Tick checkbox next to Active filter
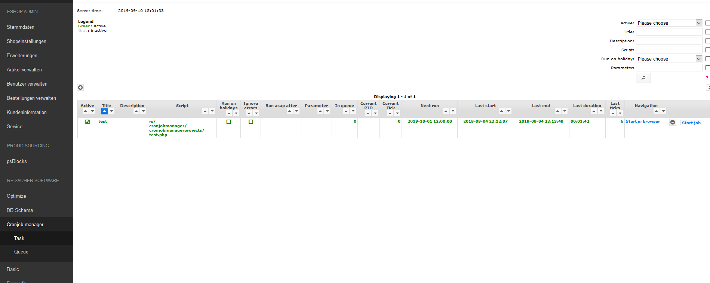Image resolution: width=710 pixels, height=283 pixels. pyautogui.click(x=708, y=23)
